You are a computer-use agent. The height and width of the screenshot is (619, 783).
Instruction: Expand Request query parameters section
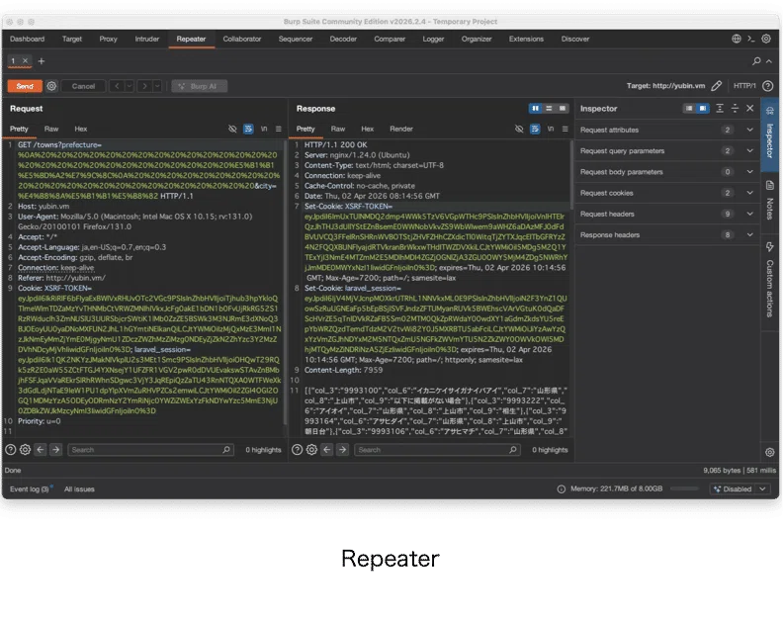point(667,151)
